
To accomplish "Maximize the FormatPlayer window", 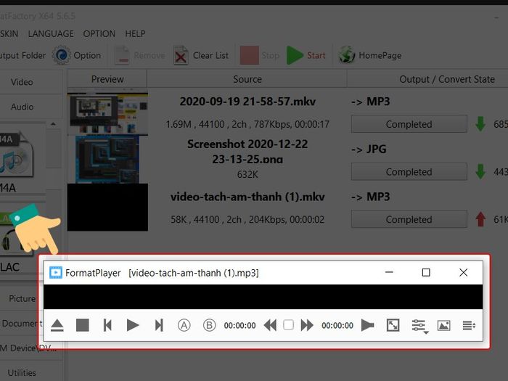I will (426, 272).
